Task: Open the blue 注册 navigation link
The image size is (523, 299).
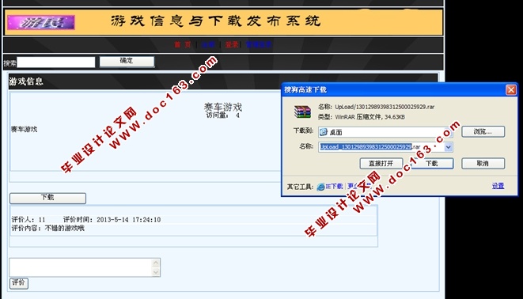Action: click(208, 44)
